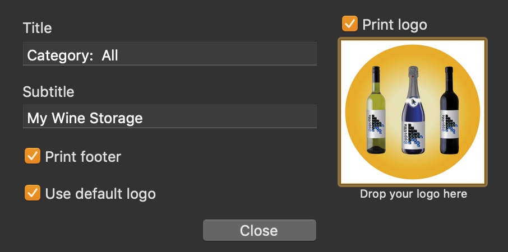Click the Print logo label text

(395, 25)
